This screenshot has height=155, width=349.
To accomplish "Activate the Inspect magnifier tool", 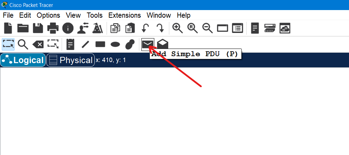I will click(x=23, y=44).
